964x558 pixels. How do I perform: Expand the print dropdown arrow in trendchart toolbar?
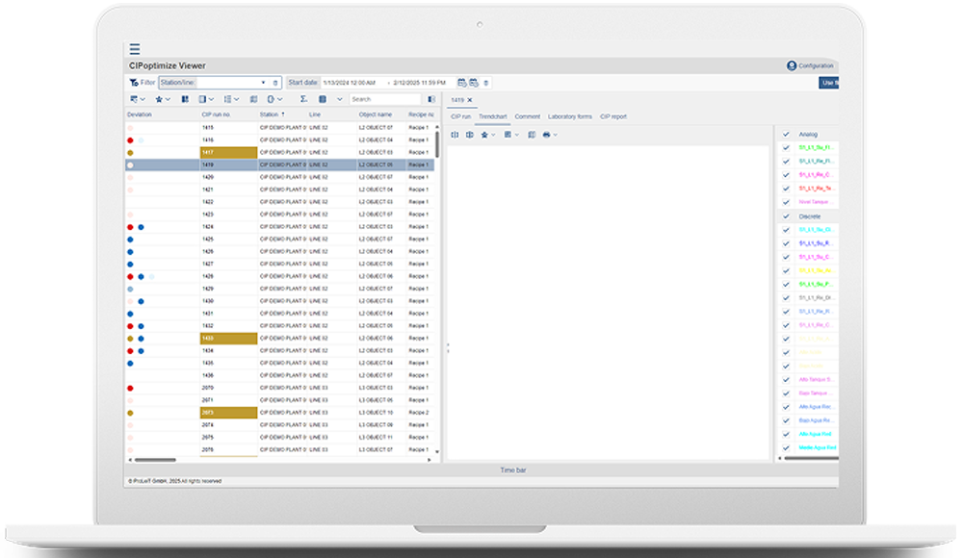[555, 135]
